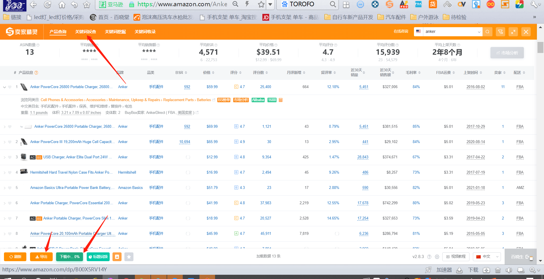Click the orange image download icon at bottom

pyautogui.click(x=117, y=257)
